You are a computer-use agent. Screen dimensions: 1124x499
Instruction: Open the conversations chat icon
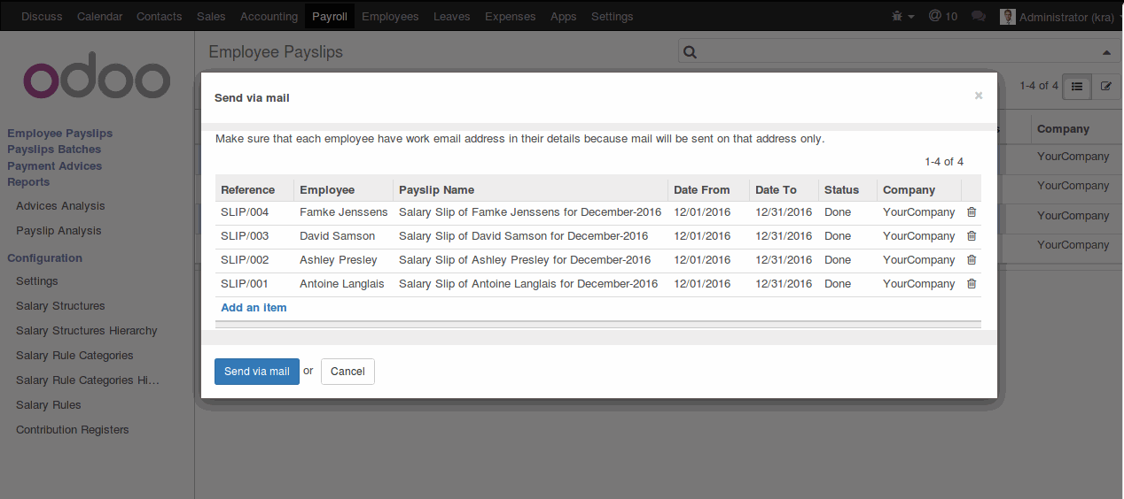(x=979, y=16)
